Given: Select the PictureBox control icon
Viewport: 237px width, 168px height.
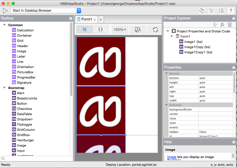Looking at the screenshot, I should point(14,72).
